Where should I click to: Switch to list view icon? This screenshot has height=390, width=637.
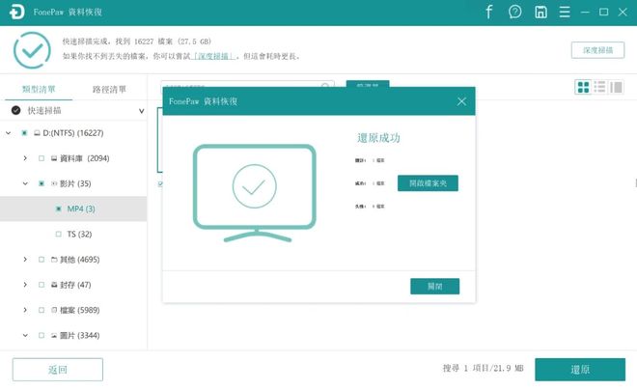point(599,87)
